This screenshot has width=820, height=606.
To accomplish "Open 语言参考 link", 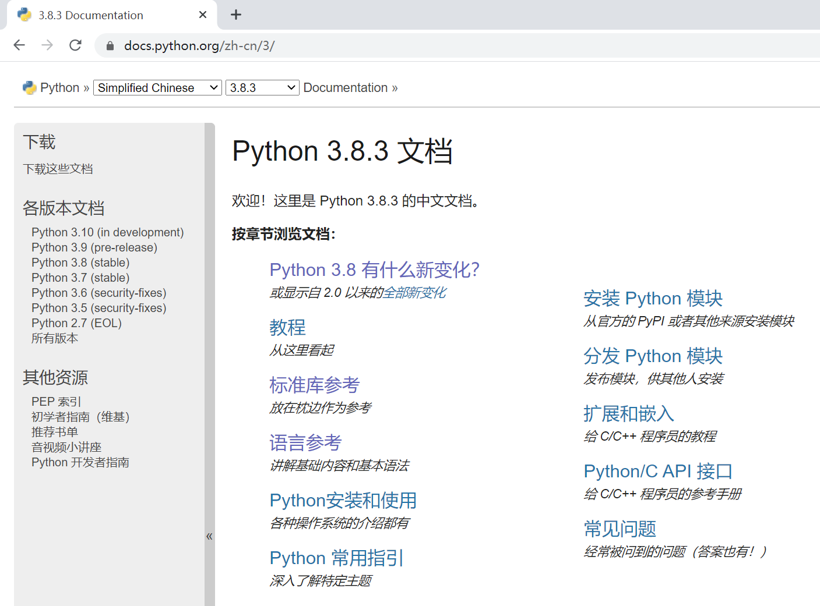I will coord(305,442).
